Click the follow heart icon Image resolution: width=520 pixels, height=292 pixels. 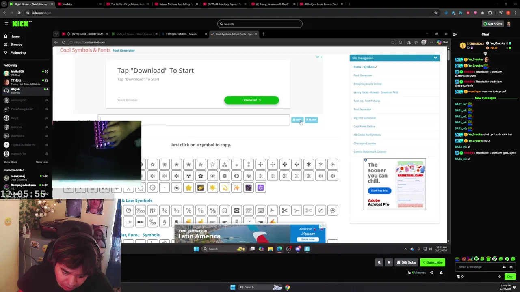389,262
